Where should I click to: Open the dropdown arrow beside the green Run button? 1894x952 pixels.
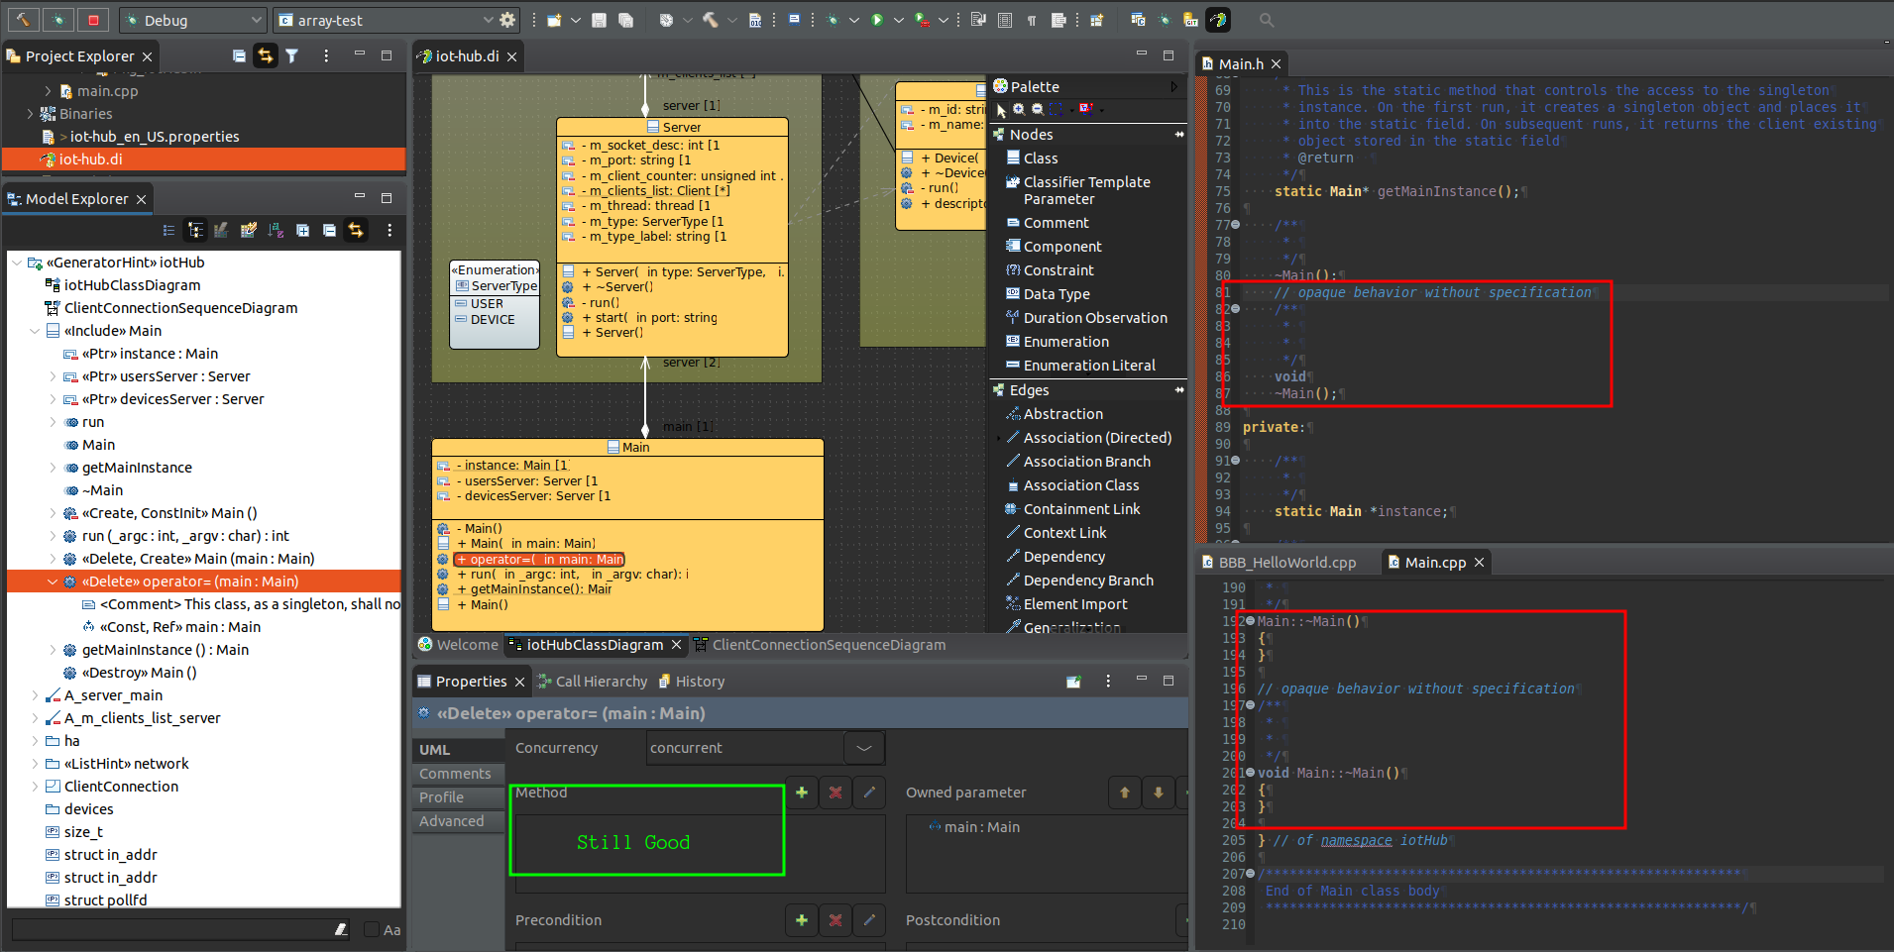point(898,20)
